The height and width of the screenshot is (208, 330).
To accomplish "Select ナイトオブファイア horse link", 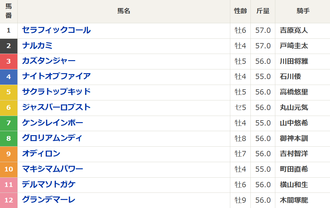I will point(56,76).
